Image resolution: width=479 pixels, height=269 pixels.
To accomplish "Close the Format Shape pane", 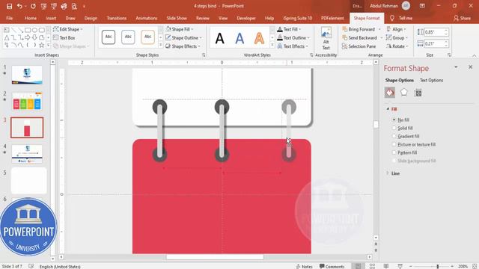I will [471, 67].
